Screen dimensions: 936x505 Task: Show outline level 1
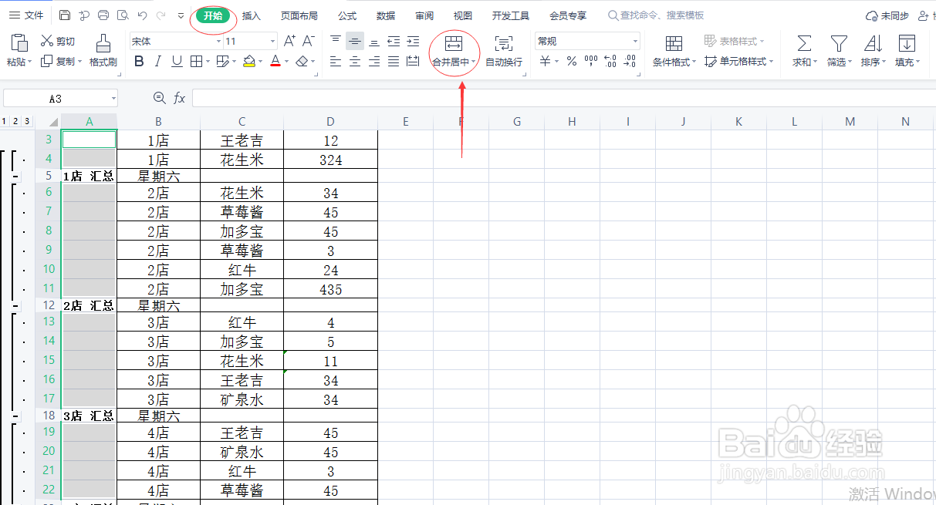click(5, 121)
